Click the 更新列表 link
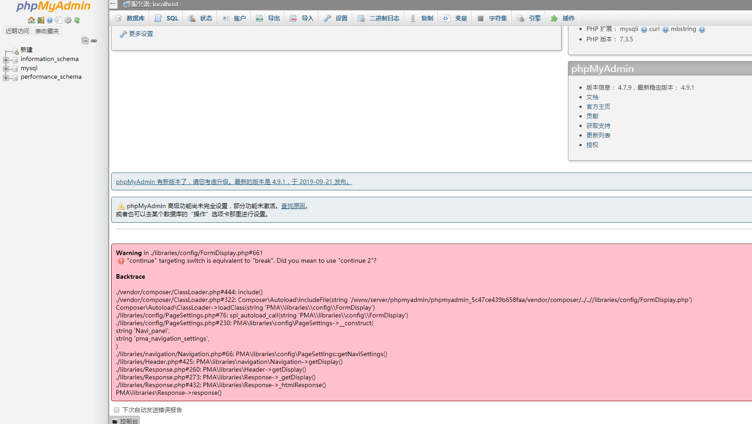Viewport: 752px width, 424px height. [598, 135]
